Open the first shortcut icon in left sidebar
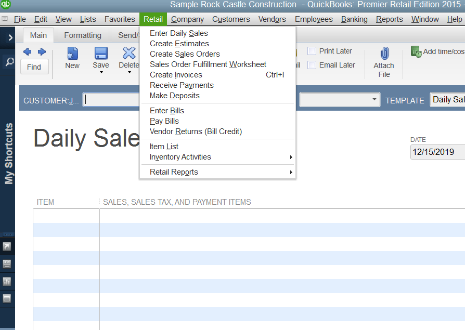Image resolution: width=465 pixels, height=330 pixels. click(x=7, y=246)
